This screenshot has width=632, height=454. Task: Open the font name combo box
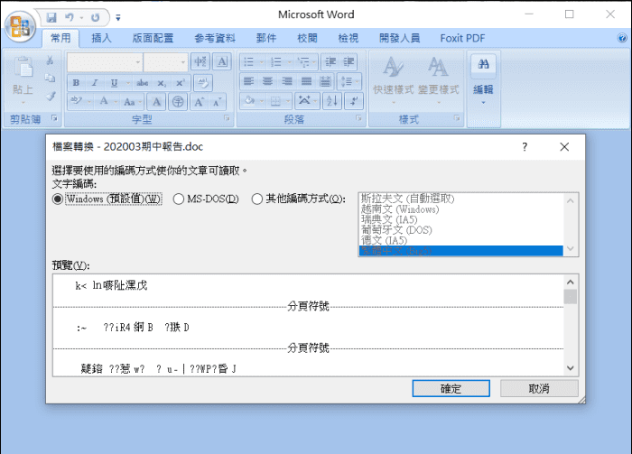[105, 62]
